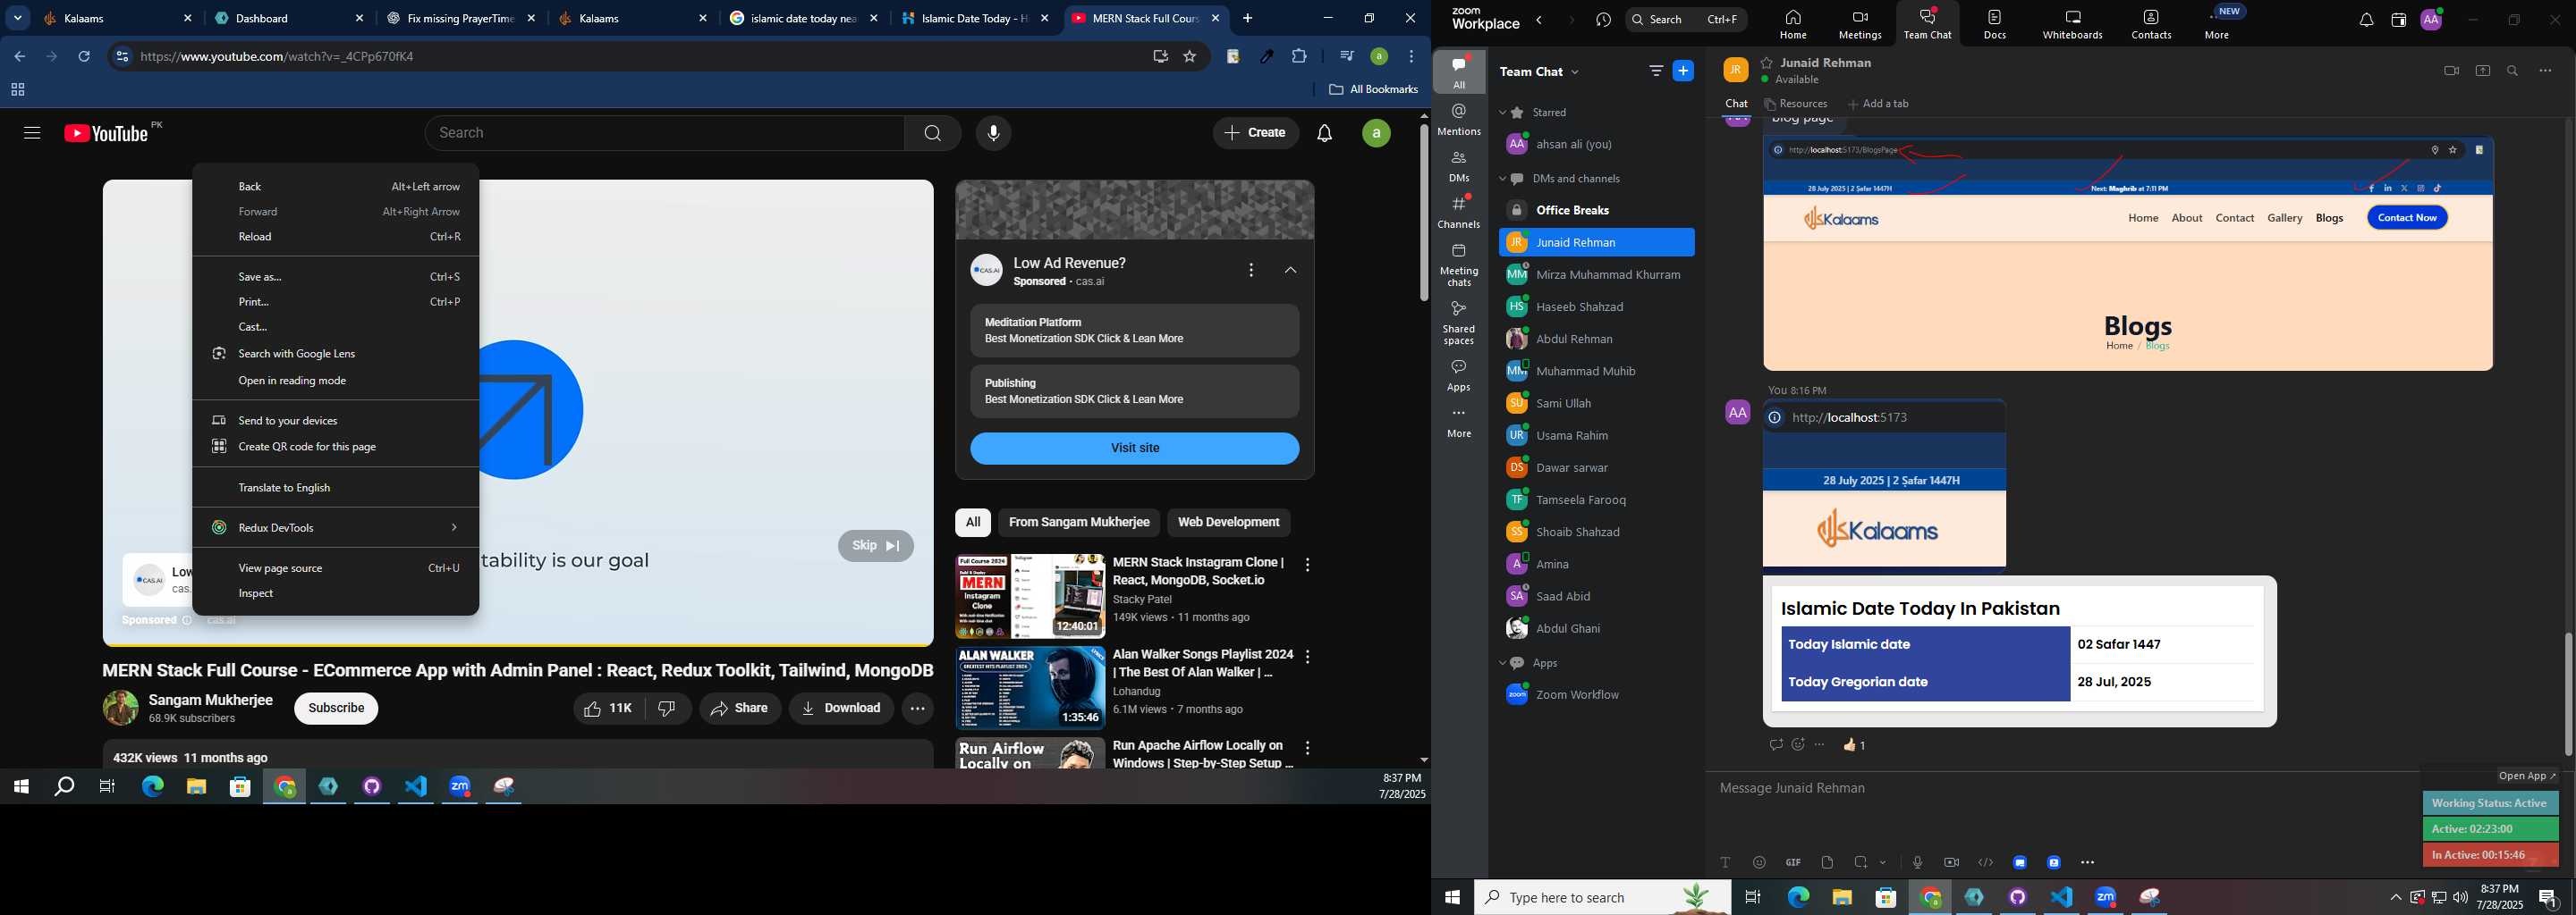2576x915 pixels.
Task: Open Zoom calendar panel icon
Action: tap(2398, 20)
